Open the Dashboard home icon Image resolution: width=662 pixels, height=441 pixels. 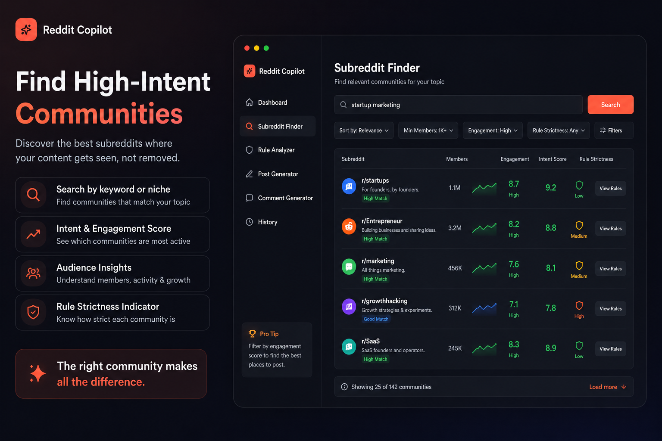[x=249, y=102]
